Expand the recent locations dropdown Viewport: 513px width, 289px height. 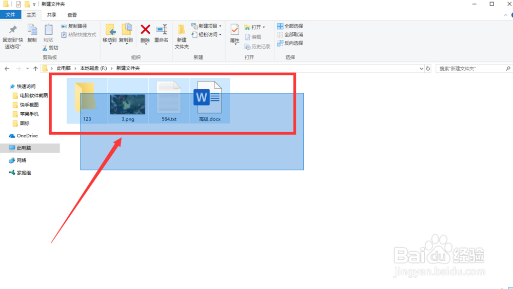pos(28,68)
